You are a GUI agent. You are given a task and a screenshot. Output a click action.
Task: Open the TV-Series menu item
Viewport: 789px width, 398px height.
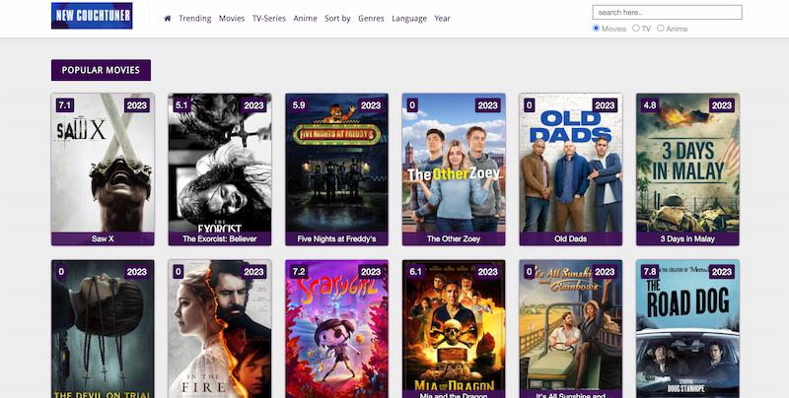[269, 19]
